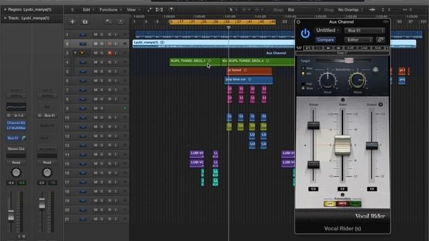
Task: Click the Waves next preset arrow
Action: coord(338,48)
